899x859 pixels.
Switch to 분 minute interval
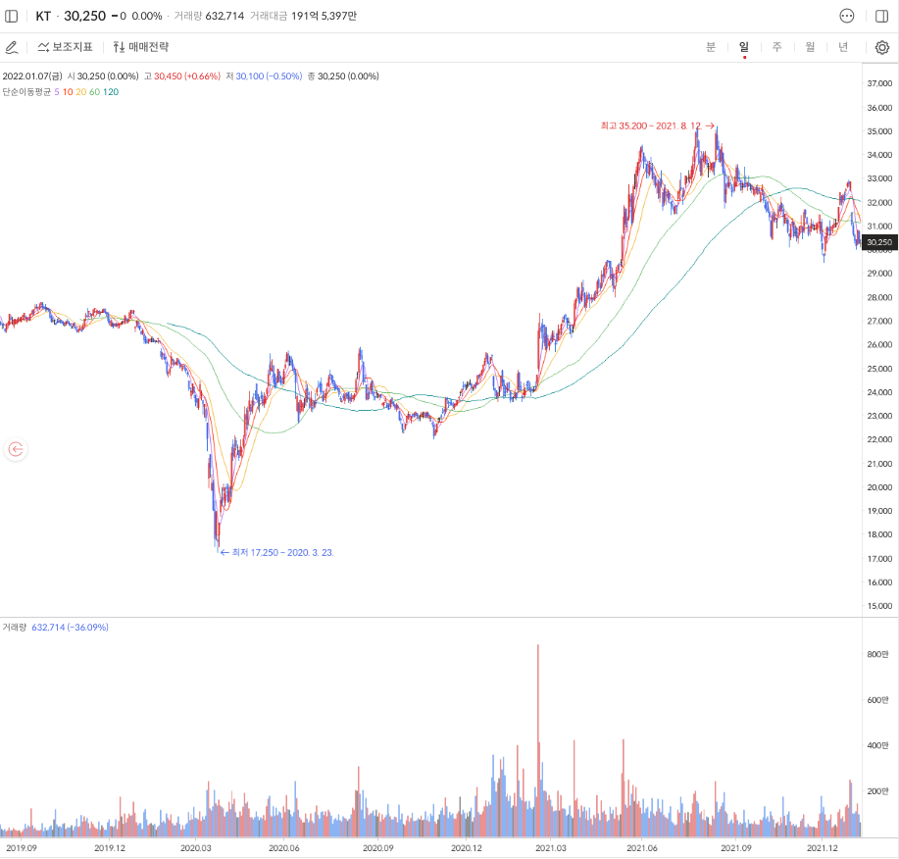pyautogui.click(x=711, y=47)
